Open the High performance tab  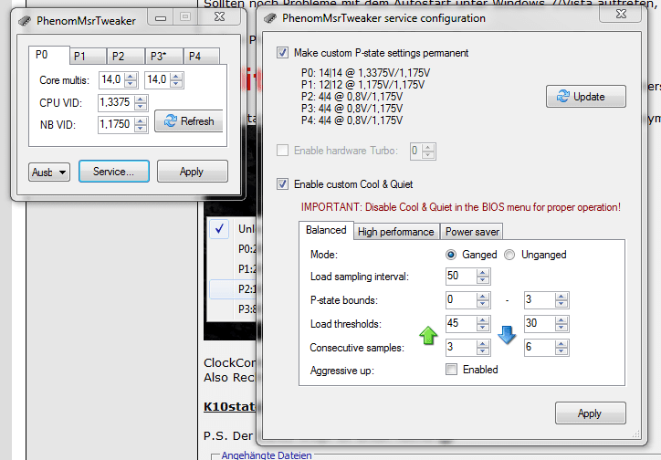pos(396,232)
